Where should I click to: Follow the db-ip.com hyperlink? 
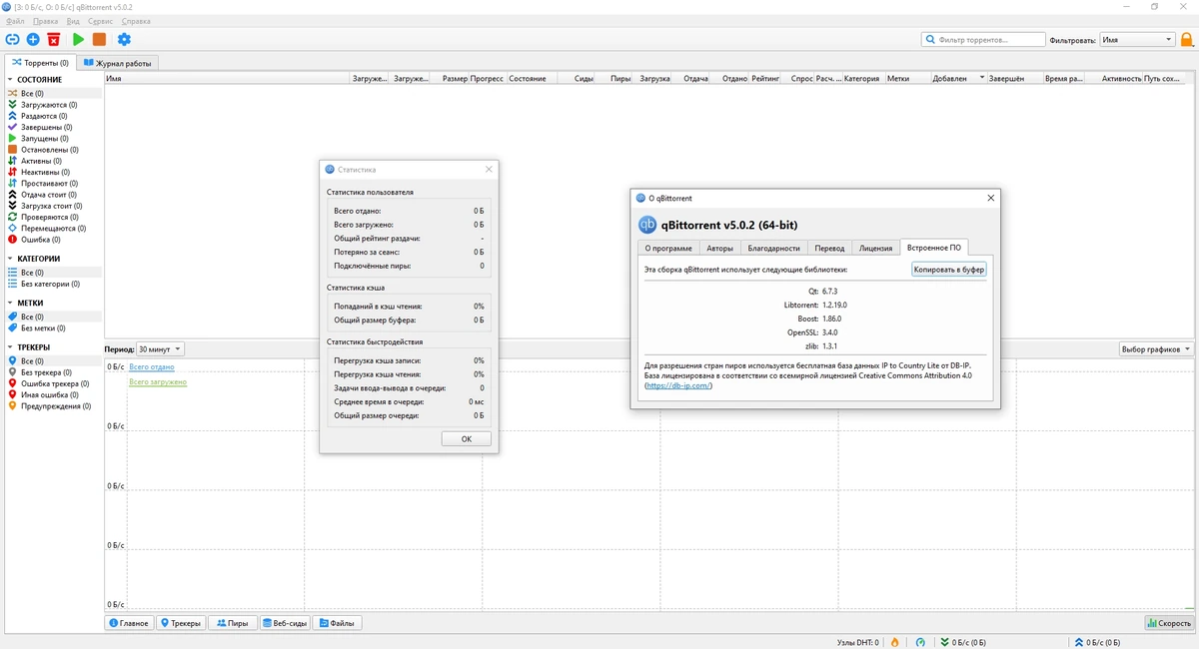pos(678,385)
